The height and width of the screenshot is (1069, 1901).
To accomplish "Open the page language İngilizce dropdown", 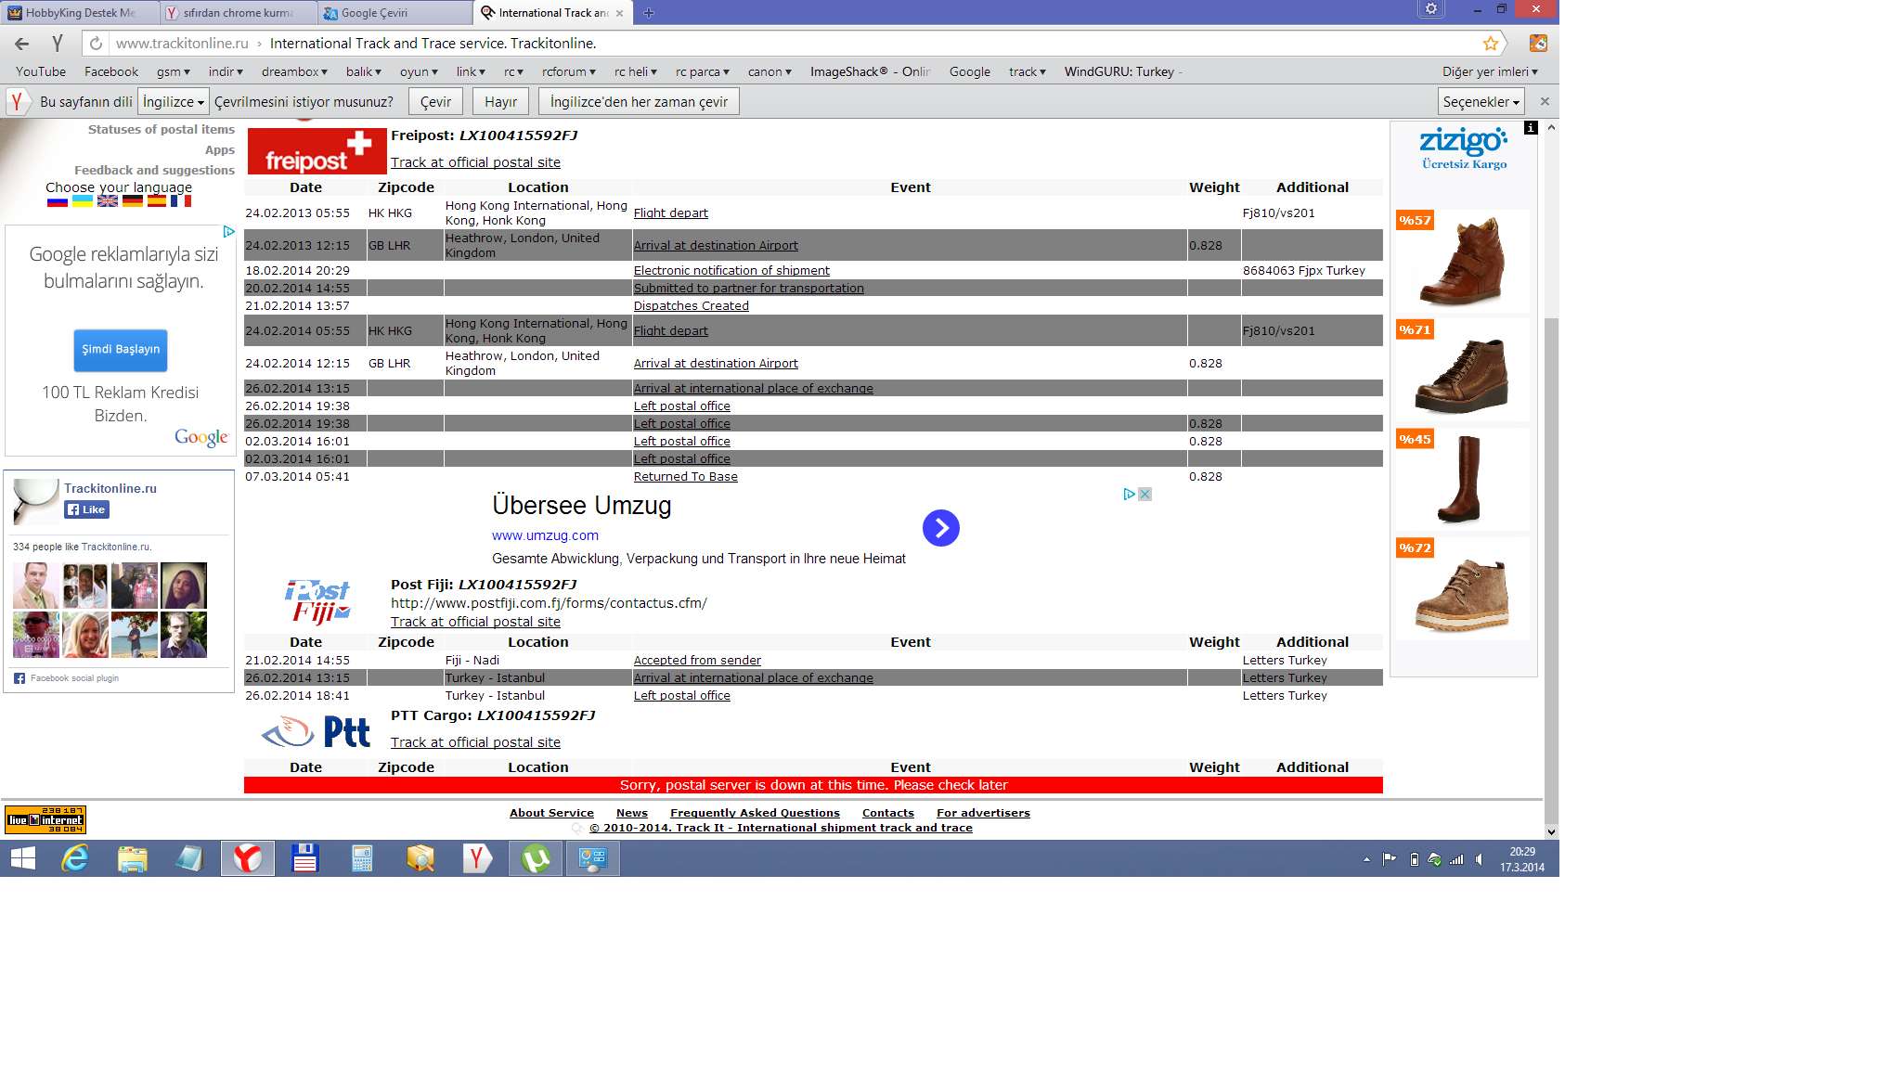I will 173,101.
